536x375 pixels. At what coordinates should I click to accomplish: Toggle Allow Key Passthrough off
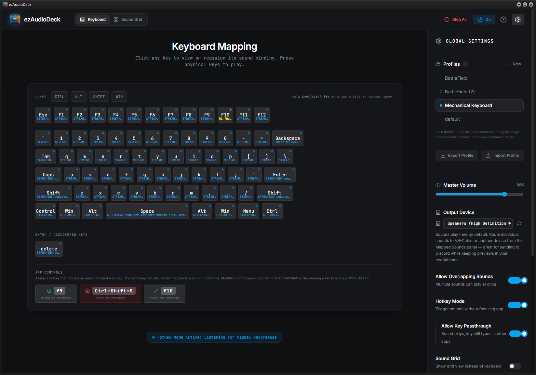[518, 334]
